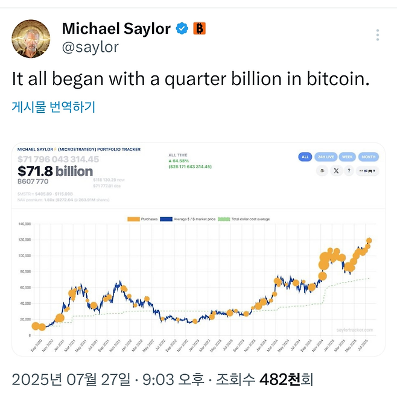Select the MONTH time range
Screen dimensions: 397x397
point(369,157)
